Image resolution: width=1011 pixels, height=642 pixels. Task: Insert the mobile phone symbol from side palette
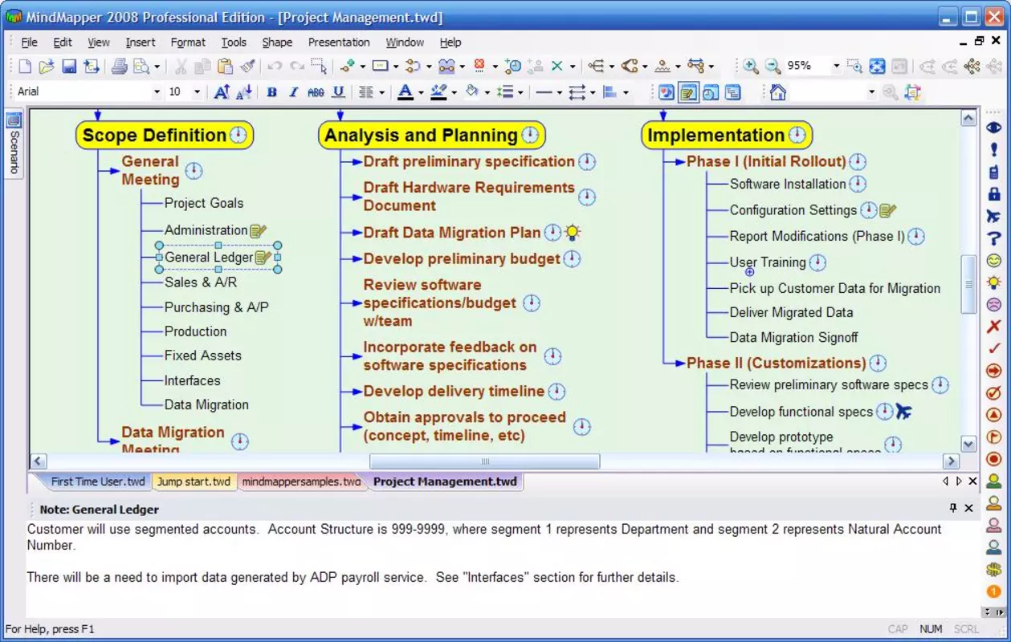click(x=994, y=171)
